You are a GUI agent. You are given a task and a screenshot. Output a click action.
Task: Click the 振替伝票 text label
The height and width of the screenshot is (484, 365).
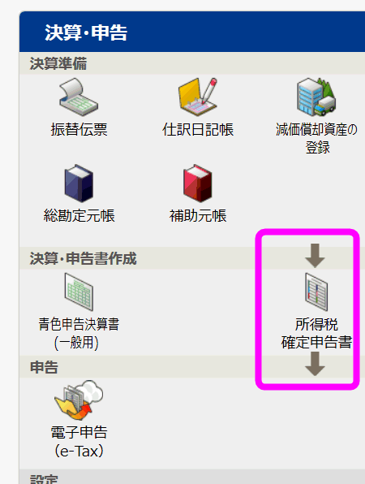click(79, 129)
